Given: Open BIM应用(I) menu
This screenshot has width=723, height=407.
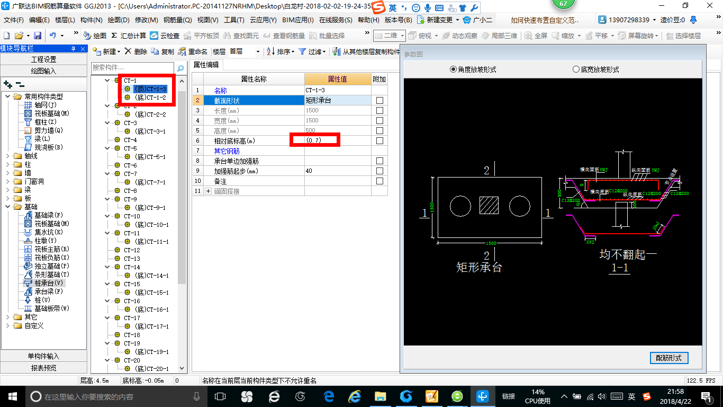Looking at the screenshot, I should tap(298, 20).
